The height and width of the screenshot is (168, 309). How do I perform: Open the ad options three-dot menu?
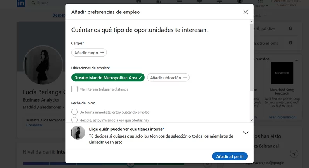pyautogui.click(x=297, y=60)
